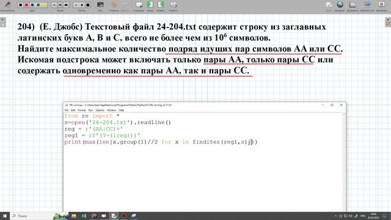Redo the last undone action

(x=125, y=5)
